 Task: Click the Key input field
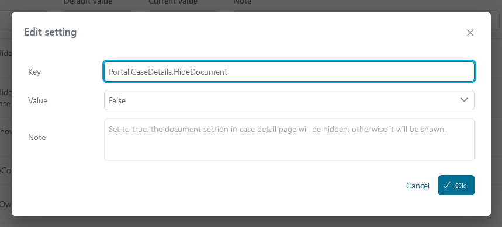click(x=289, y=72)
